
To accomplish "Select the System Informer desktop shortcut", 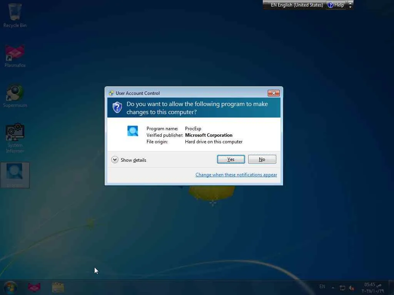I will 15,138.
